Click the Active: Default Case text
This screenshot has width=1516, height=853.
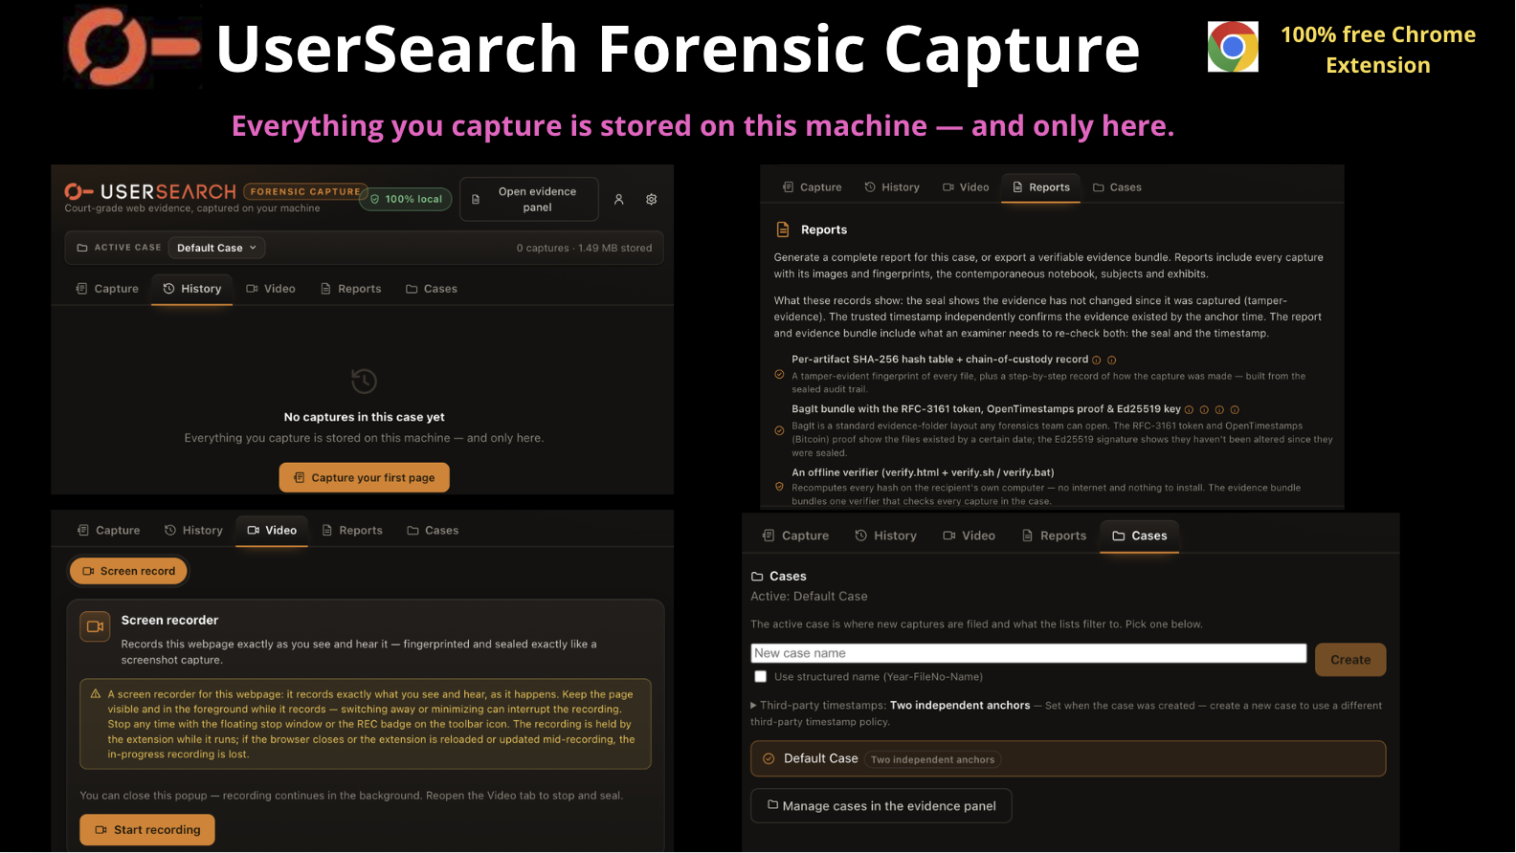[x=810, y=597]
